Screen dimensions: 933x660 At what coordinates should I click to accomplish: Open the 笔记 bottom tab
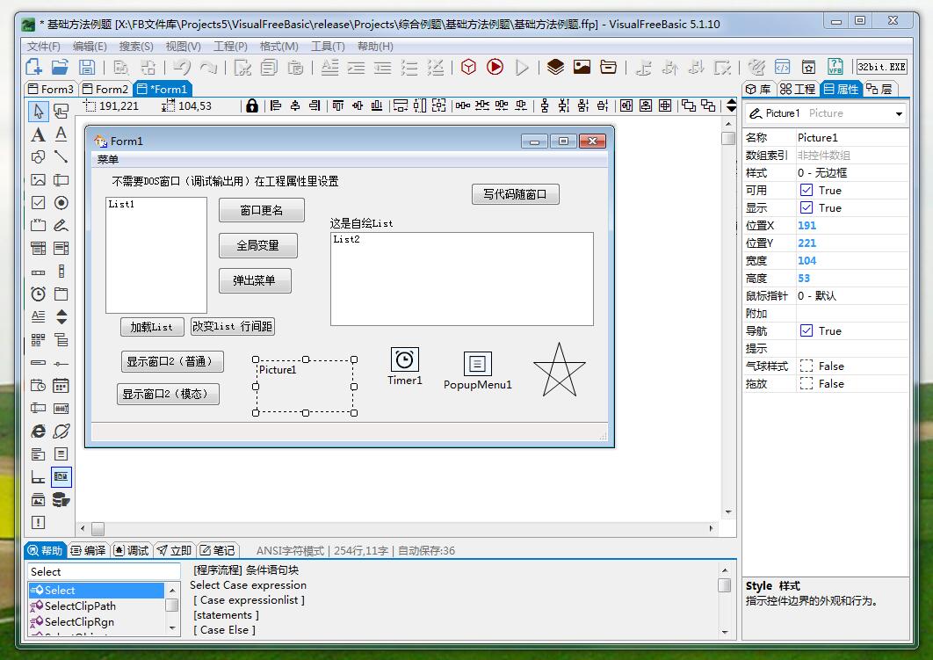click(217, 550)
